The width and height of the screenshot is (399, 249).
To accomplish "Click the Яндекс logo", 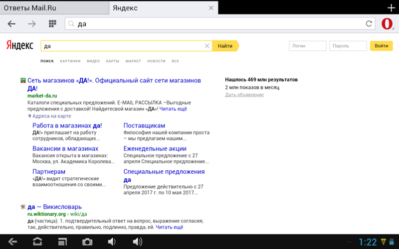I will [20, 45].
